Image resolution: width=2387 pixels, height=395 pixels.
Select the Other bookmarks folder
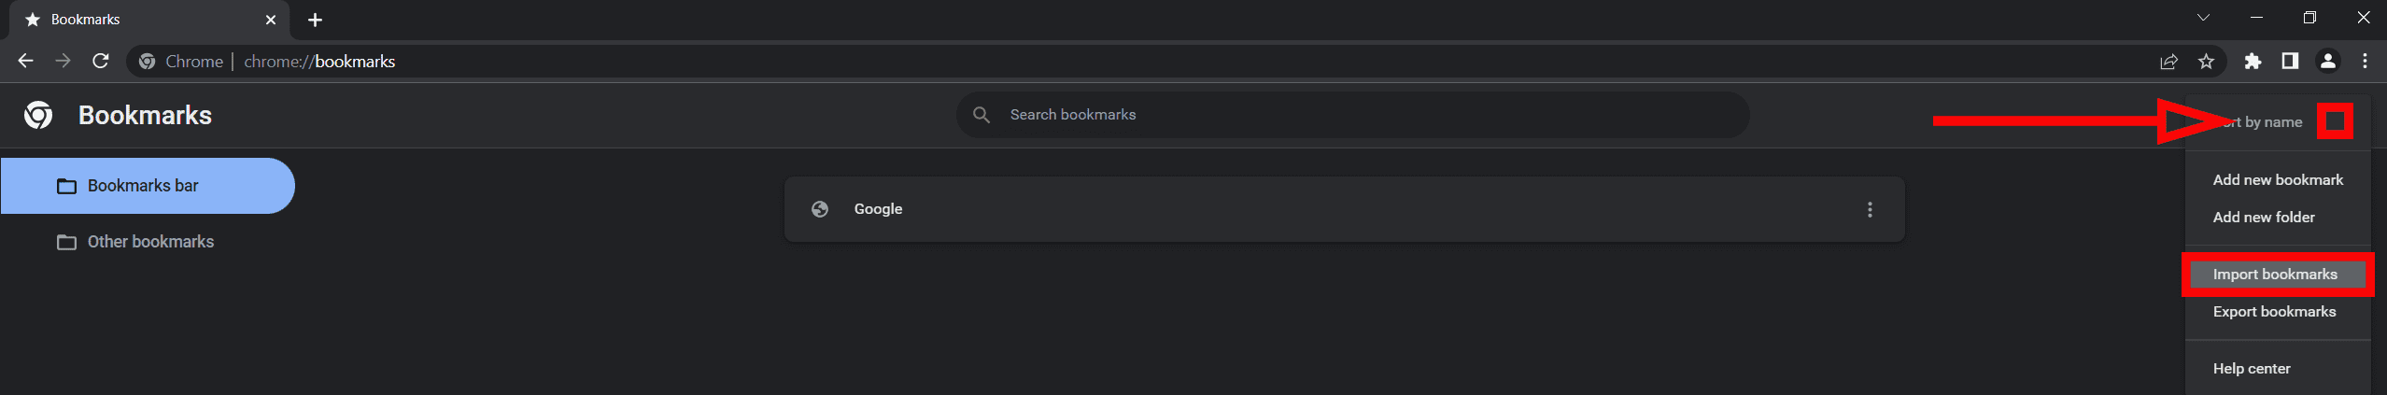150,242
